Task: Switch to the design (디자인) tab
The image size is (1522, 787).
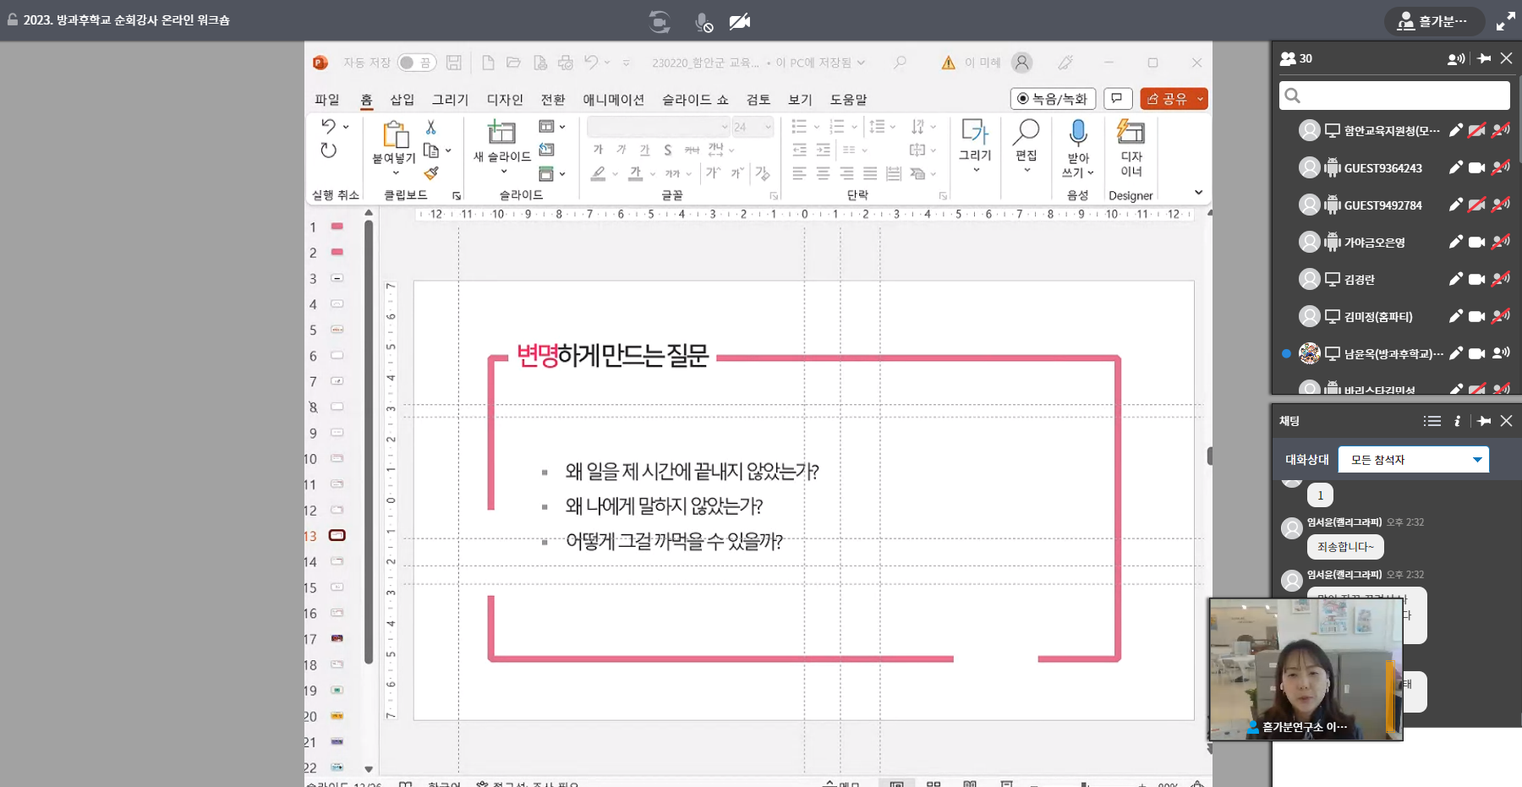Action: [x=505, y=100]
